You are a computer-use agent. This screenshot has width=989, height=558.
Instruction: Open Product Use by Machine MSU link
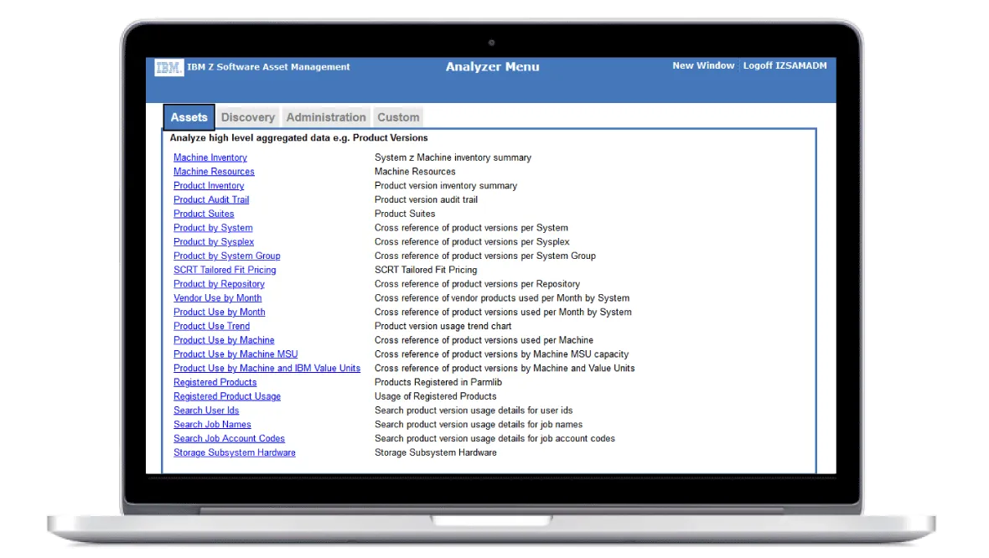coord(236,354)
